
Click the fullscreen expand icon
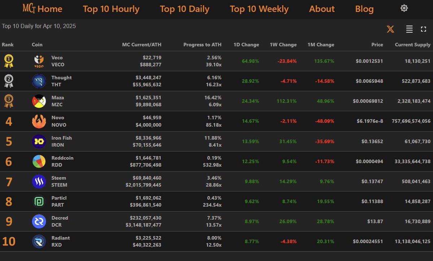[424, 29]
